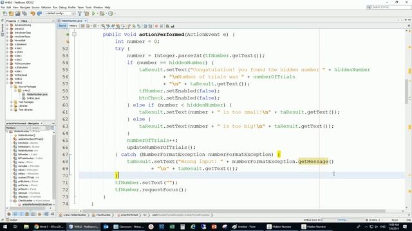This screenshot has height=231, width=412.
Task: Click the Clean and Build icon
Action: (86, 13)
